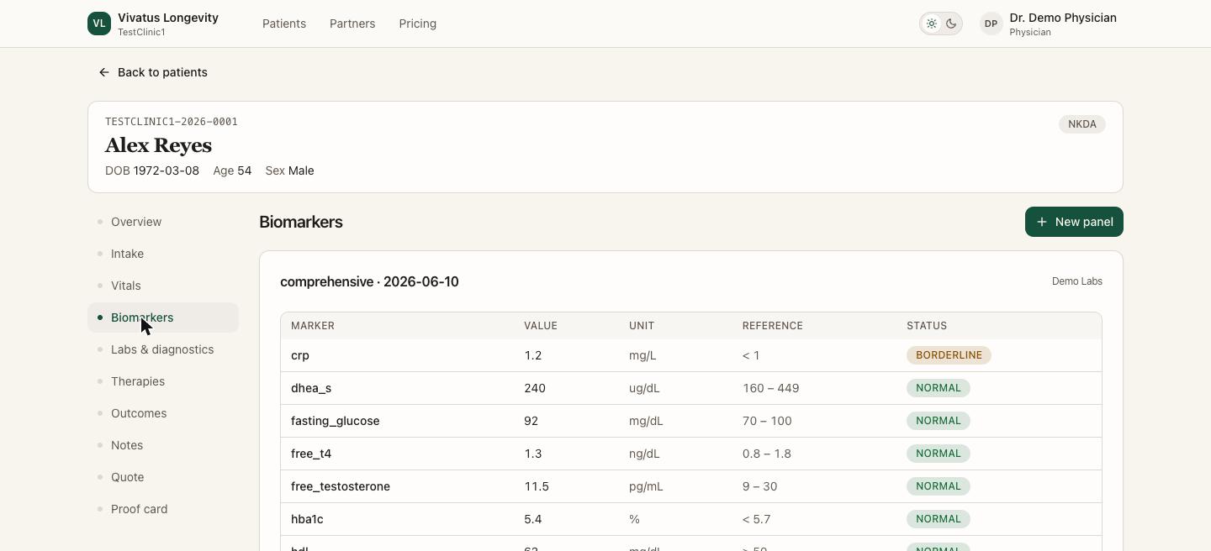Screen dimensions: 1211x551
Task: Click the NORMAL badge in free_testosterone row
Action: click(x=939, y=486)
